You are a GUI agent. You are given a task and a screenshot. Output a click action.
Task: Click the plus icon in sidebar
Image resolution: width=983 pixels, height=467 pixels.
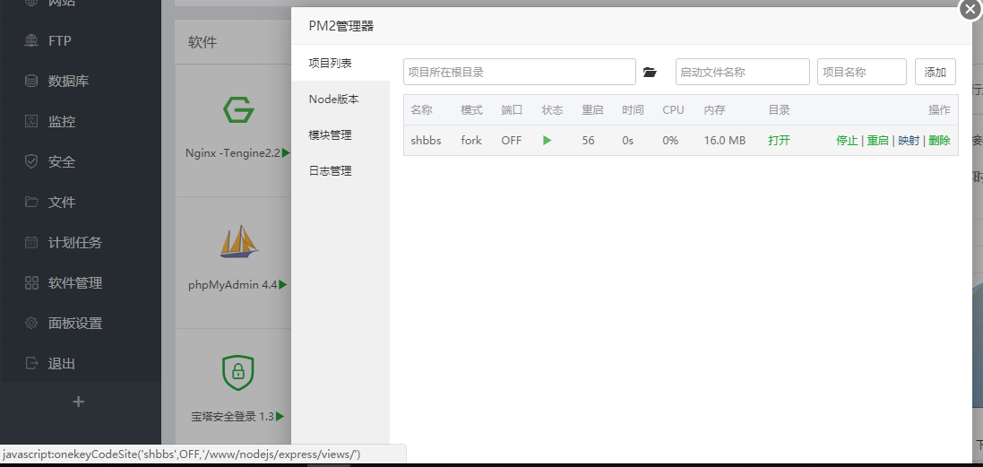(79, 402)
